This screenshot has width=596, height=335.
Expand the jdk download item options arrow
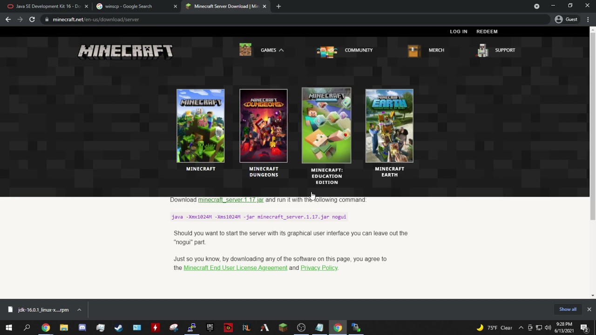point(79,310)
